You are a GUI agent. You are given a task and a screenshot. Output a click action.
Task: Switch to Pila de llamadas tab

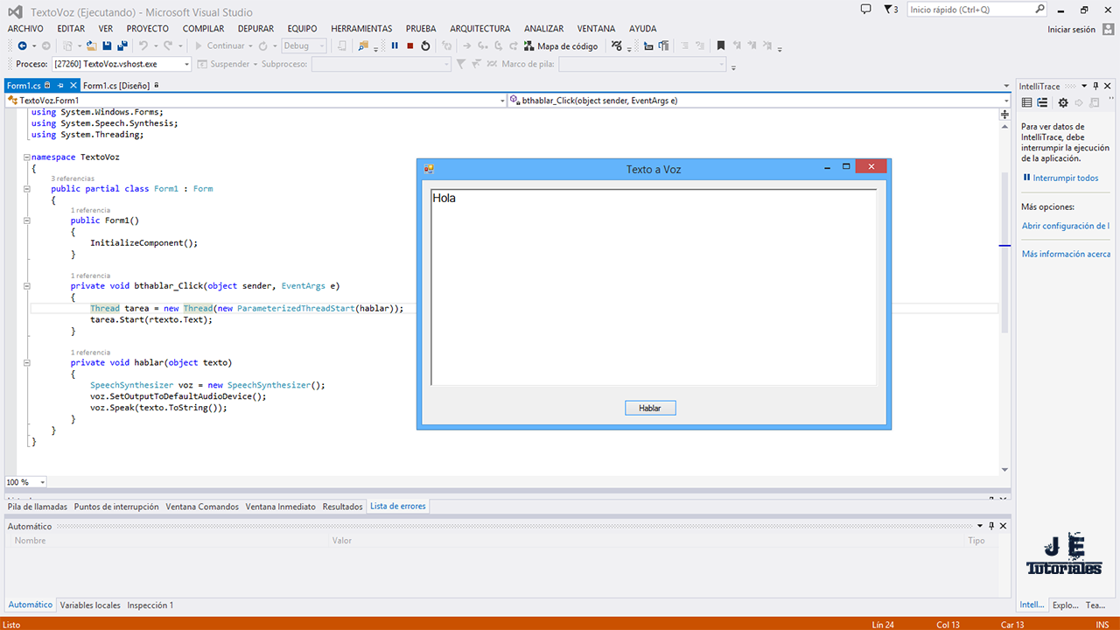click(x=38, y=507)
